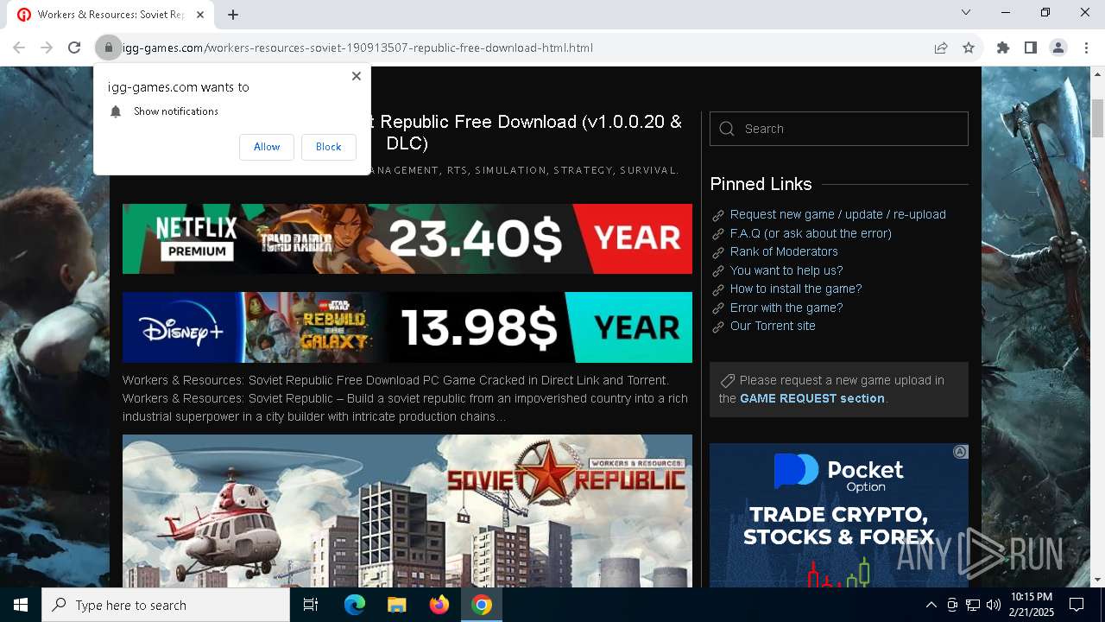This screenshot has height=622, width=1105.
Task: Click the Pocket Option ad
Action: pyautogui.click(x=839, y=516)
